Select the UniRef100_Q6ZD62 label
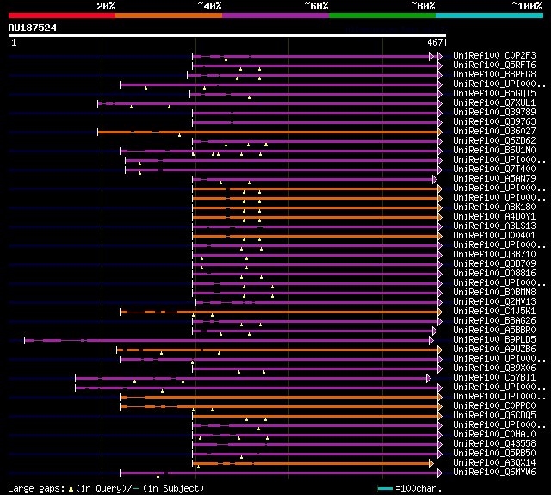This screenshot has height=495, width=551. point(494,141)
